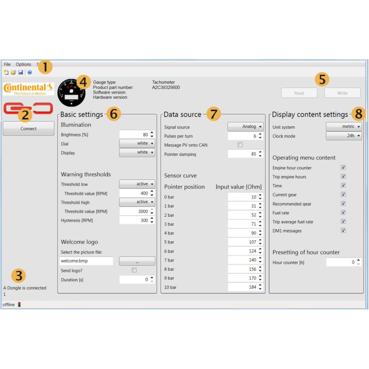Image resolution: width=369 pixels, height=369 pixels.
Task: Click the blue Help toolbar icon
Action: pyautogui.click(x=30, y=72)
